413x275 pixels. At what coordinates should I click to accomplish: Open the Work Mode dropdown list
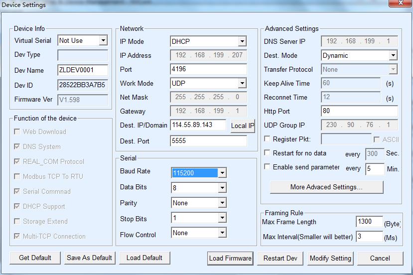click(242, 83)
